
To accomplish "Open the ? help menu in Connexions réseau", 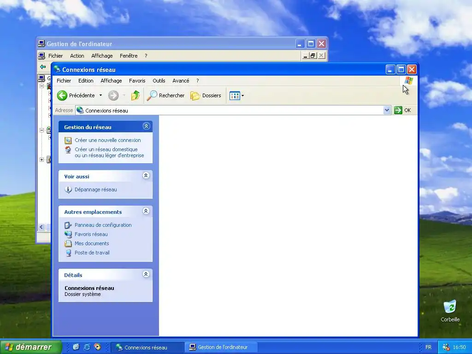I will pyautogui.click(x=197, y=81).
